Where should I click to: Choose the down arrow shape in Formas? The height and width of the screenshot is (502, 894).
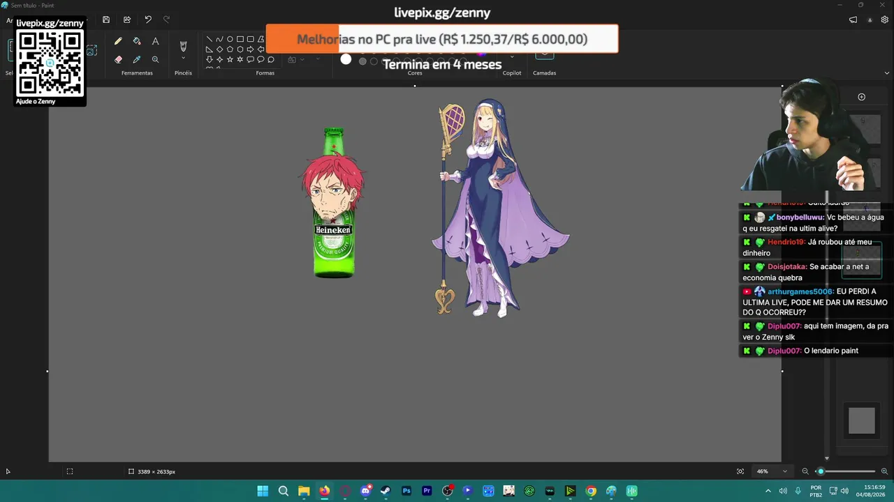pyautogui.click(x=210, y=59)
